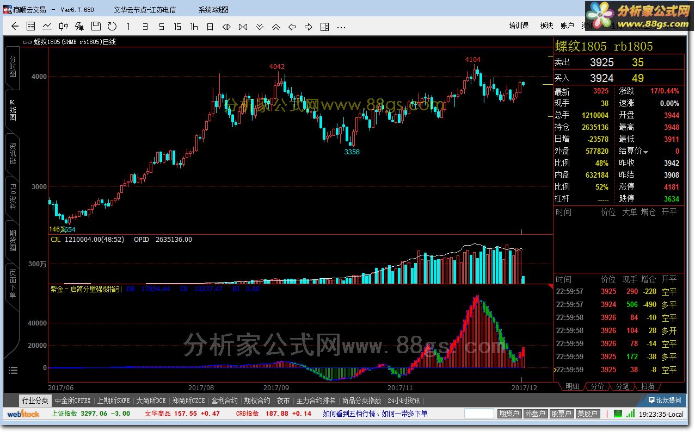Select the 分时图 side tab
695x432 pixels.
[x=13, y=66]
